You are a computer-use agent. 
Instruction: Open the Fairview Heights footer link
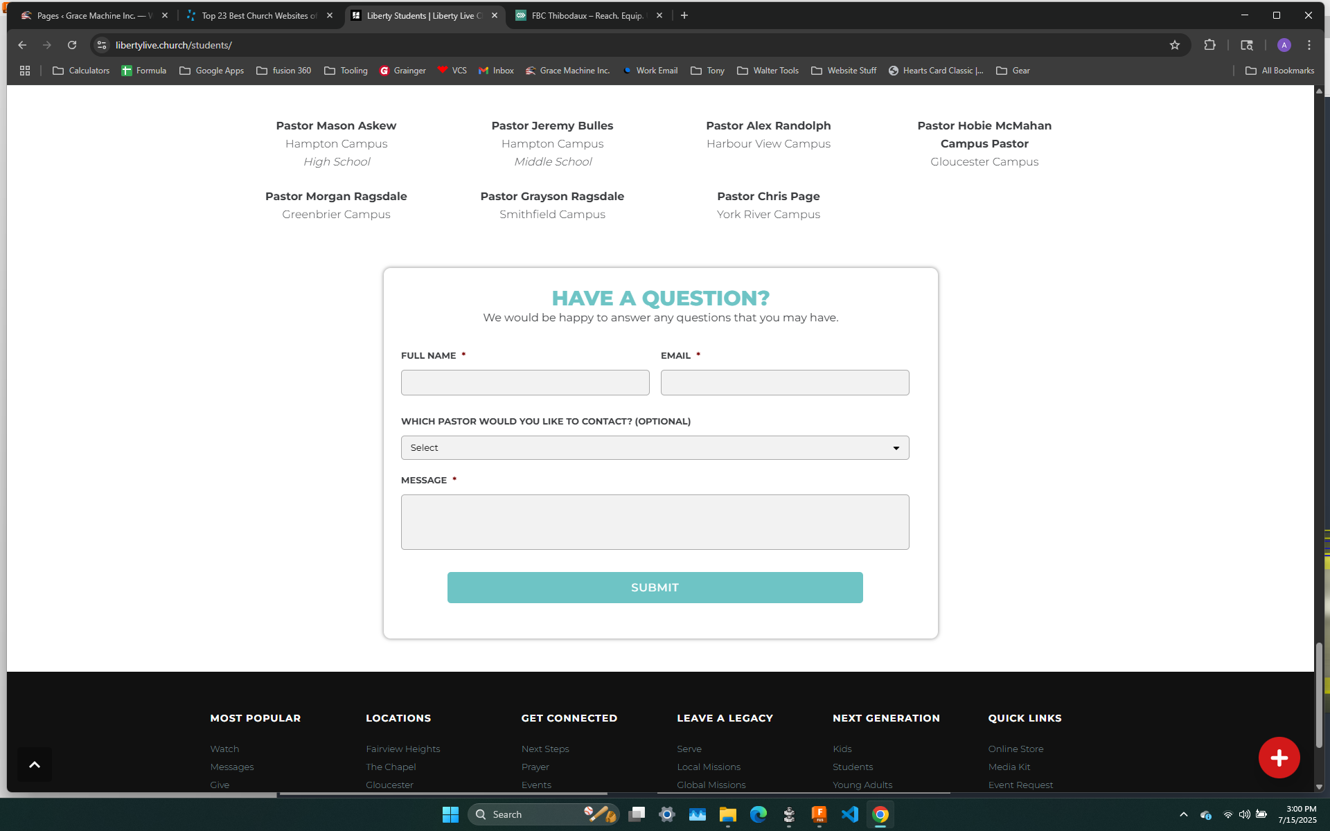(402, 749)
